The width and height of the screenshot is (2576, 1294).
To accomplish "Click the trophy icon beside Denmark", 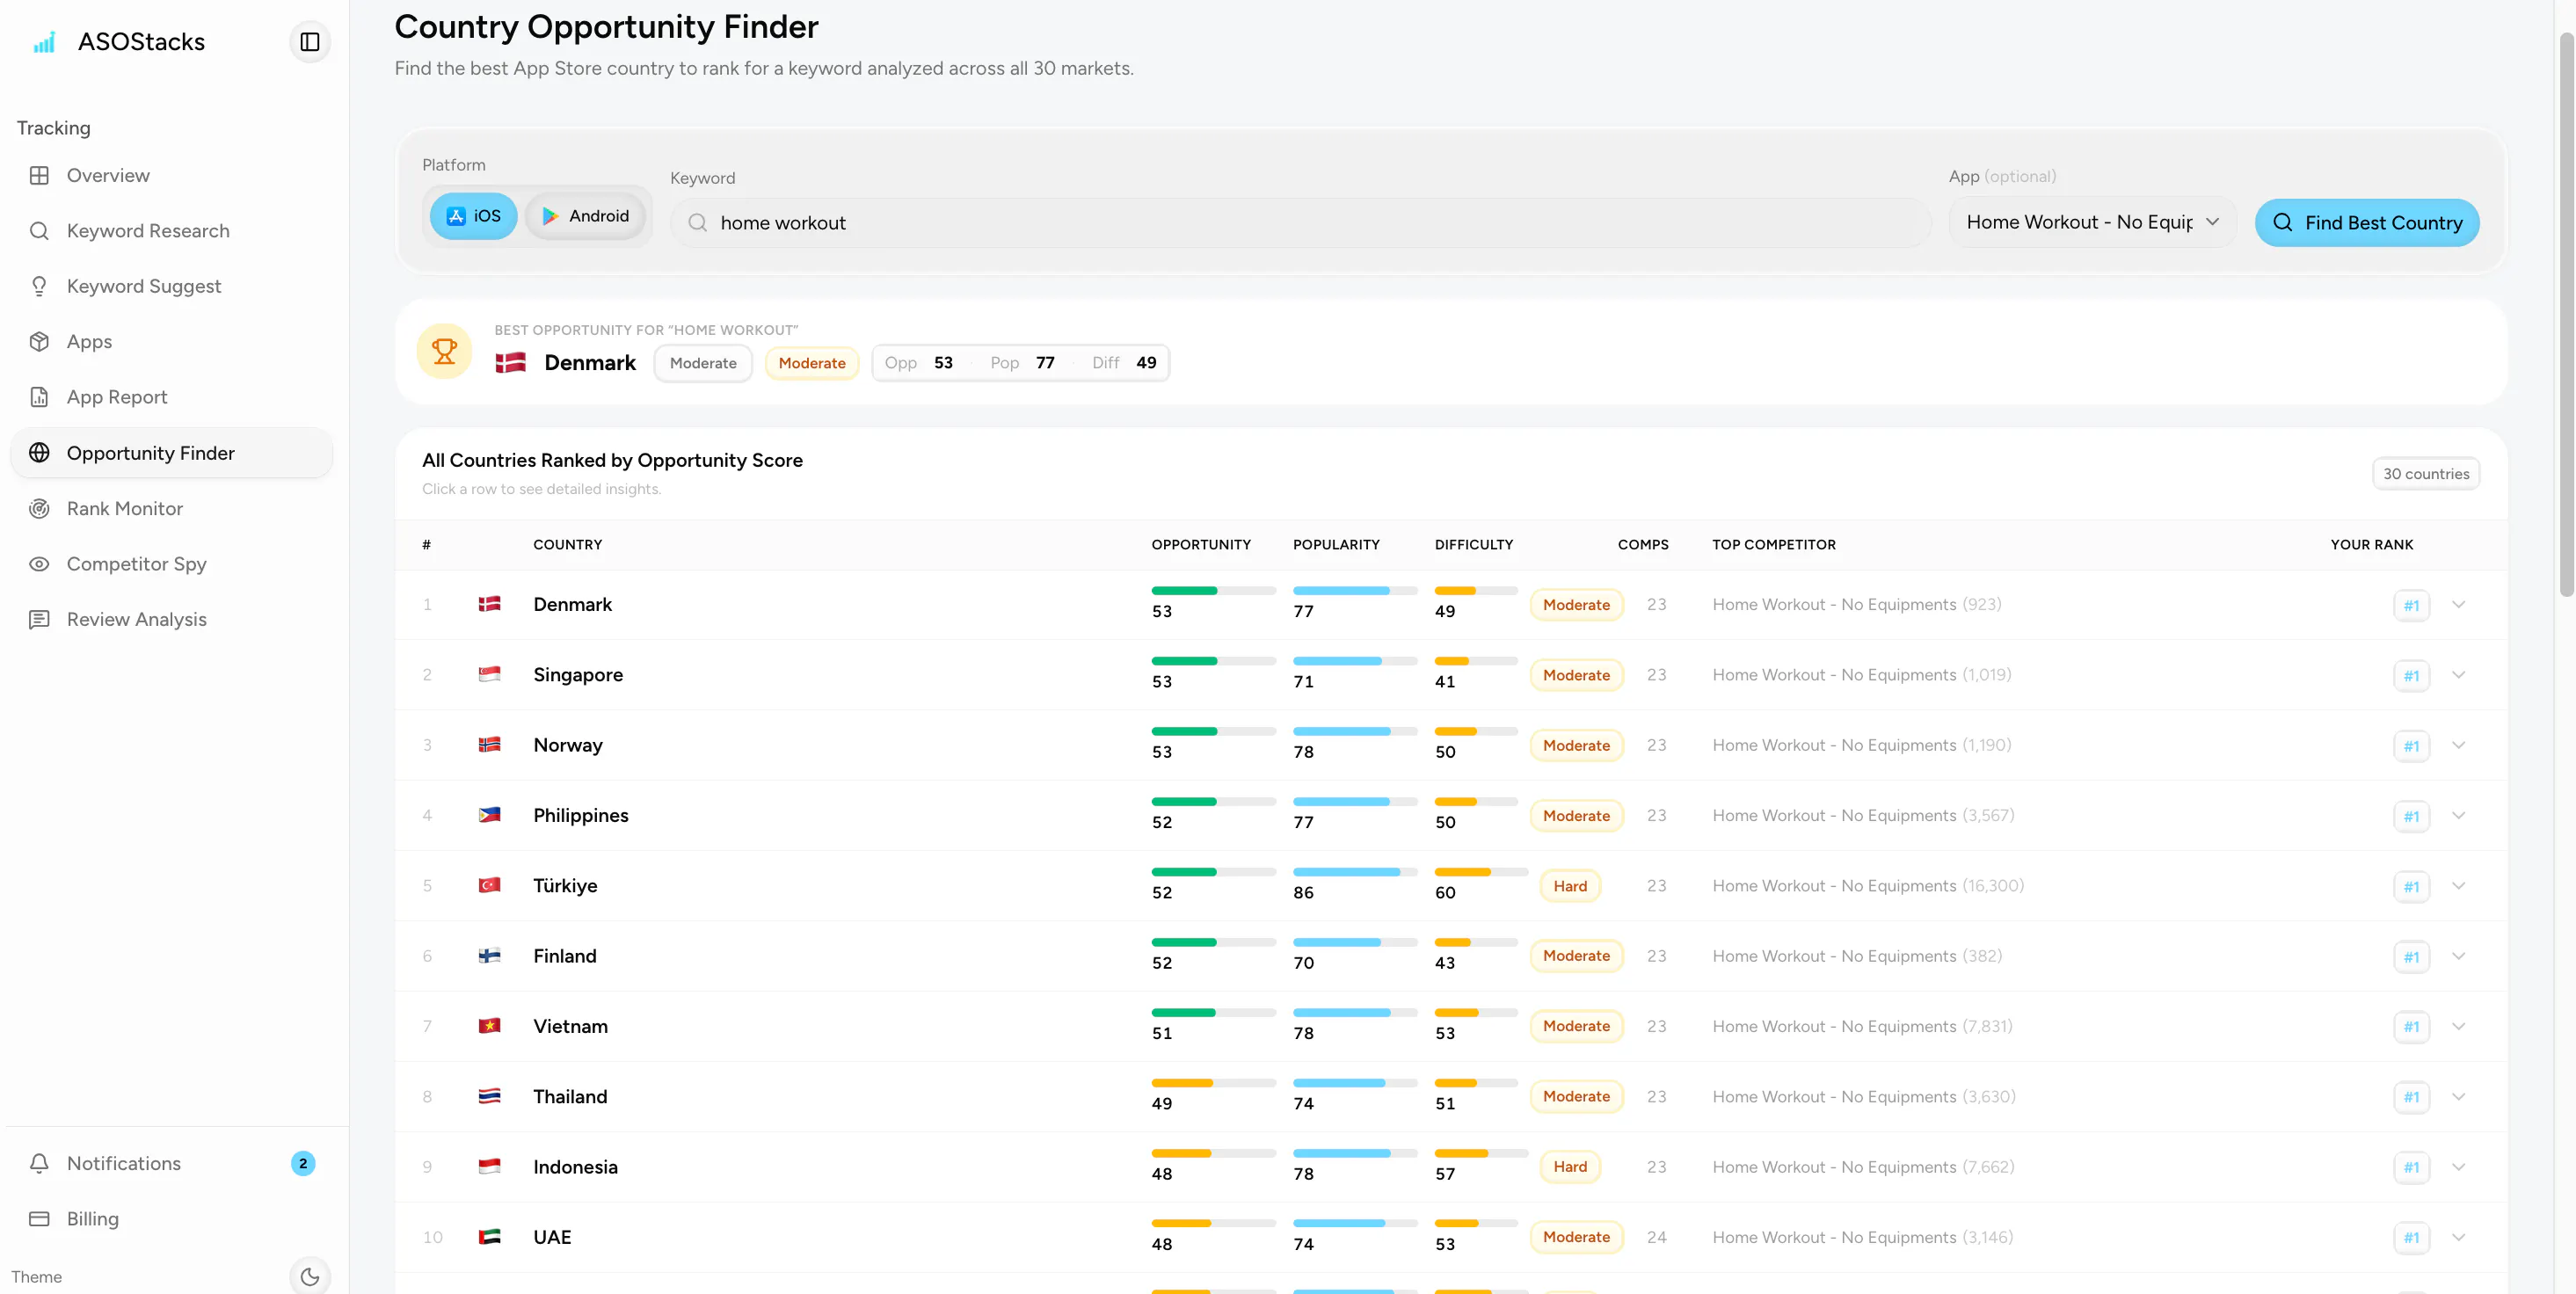I will coord(444,352).
